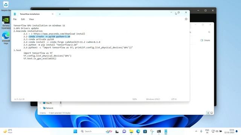Click the anaconda.com download URL line
The width and height of the screenshot is (241, 135).
[54, 34]
